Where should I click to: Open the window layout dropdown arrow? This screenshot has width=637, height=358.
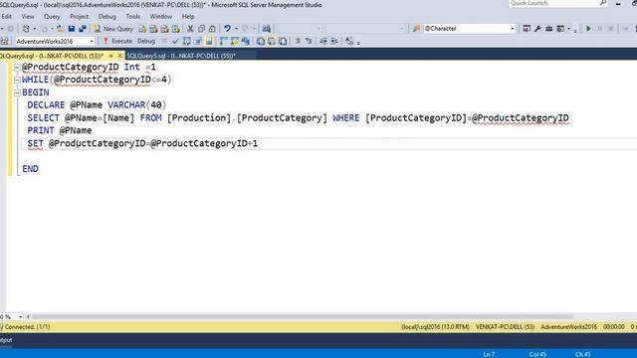point(568,29)
